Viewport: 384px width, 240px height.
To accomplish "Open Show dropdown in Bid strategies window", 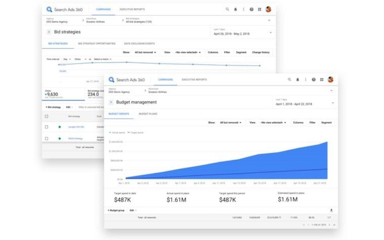I will tap(145, 52).
